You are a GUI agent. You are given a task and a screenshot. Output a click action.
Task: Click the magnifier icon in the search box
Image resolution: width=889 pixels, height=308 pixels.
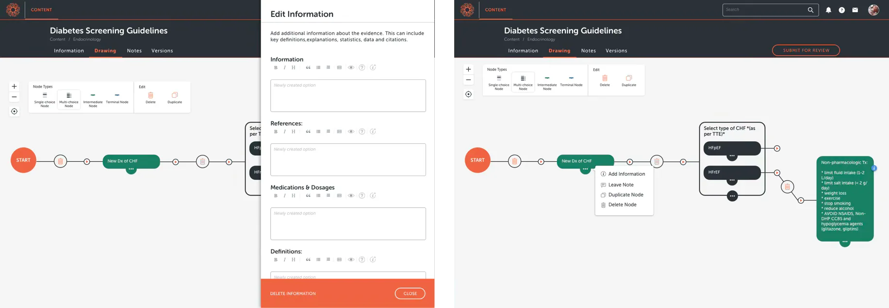810,10
